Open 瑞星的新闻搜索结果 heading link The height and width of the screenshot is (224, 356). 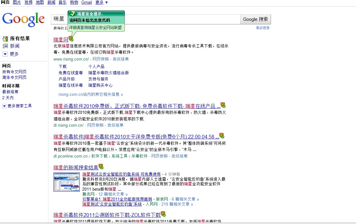point(76,168)
